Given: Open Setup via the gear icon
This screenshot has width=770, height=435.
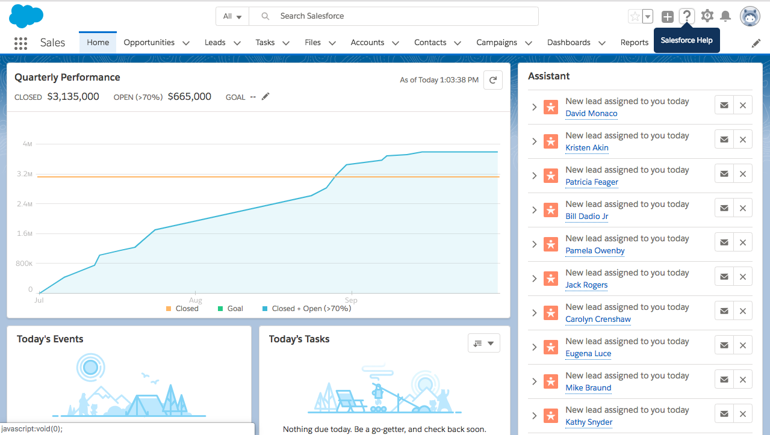Looking at the screenshot, I should coord(707,16).
